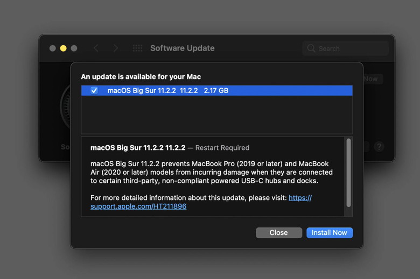Click the Software Update window title
Screen dimensions: 420x279
(182, 48)
